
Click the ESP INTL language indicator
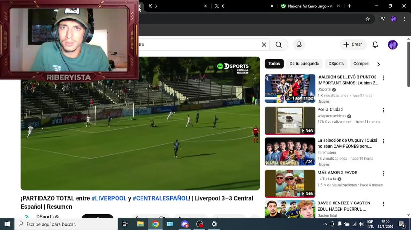pos(370,224)
